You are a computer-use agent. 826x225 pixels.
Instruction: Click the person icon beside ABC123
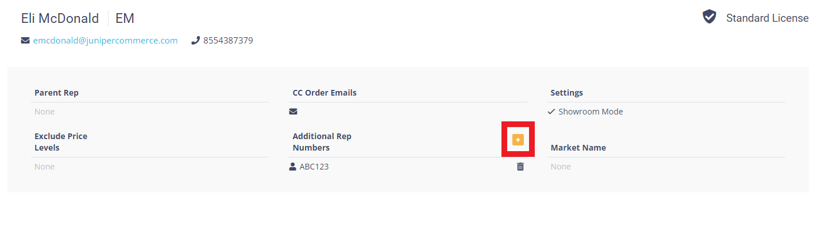292,167
